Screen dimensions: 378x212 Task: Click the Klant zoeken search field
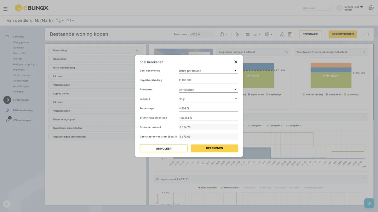[x=316, y=8]
